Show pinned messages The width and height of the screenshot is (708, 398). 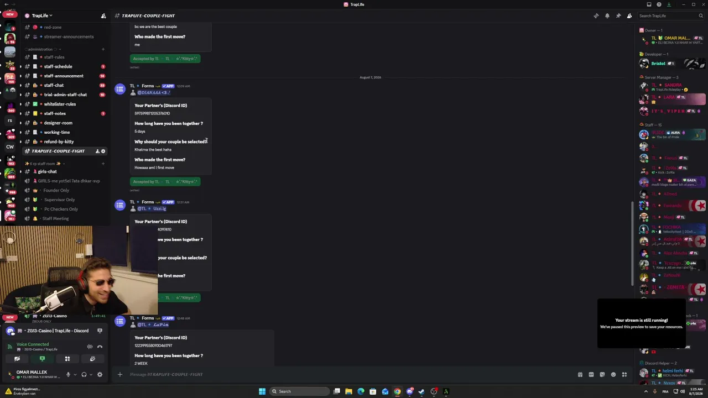click(618, 15)
